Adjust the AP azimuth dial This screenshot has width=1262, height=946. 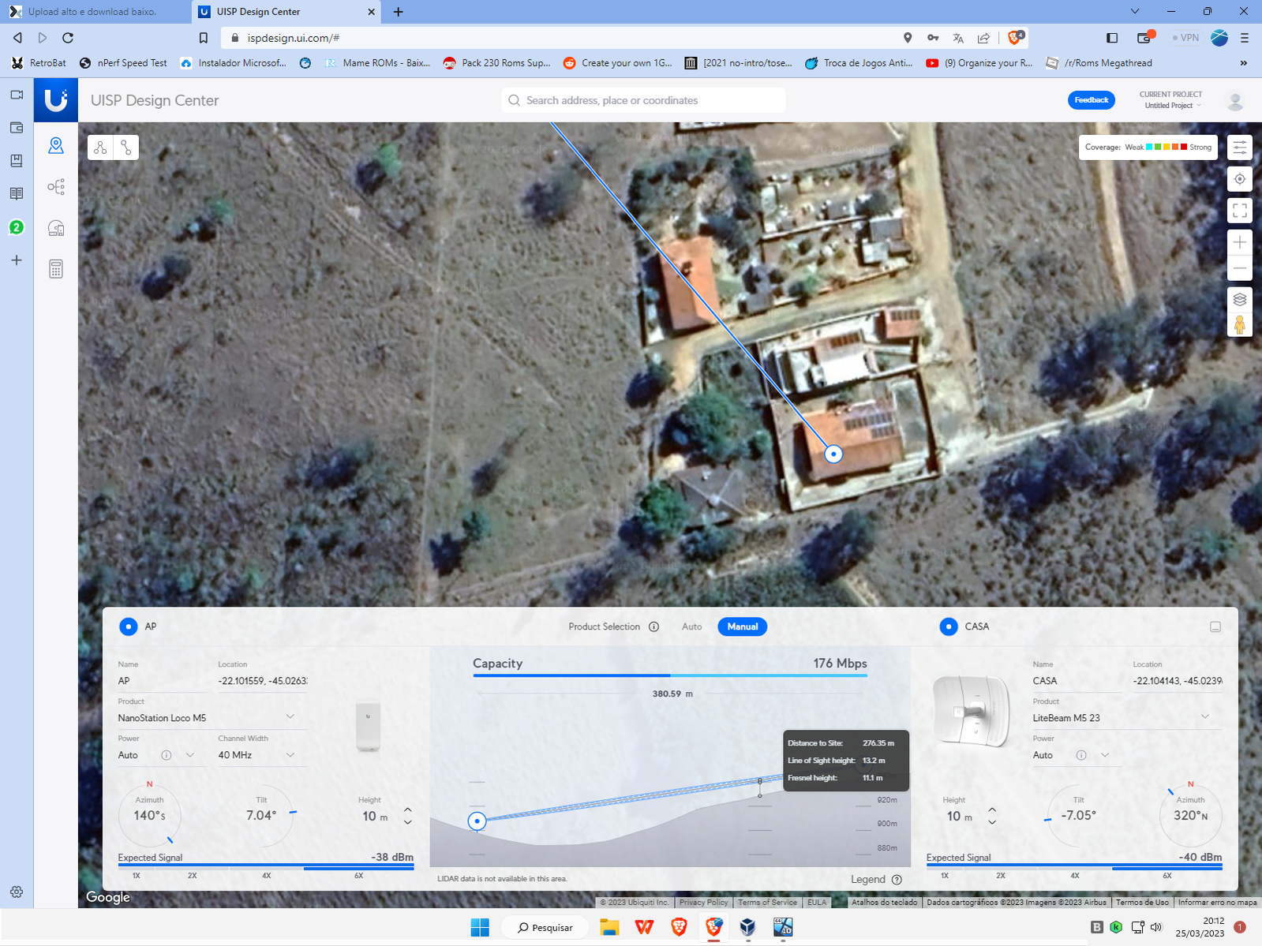149,815
